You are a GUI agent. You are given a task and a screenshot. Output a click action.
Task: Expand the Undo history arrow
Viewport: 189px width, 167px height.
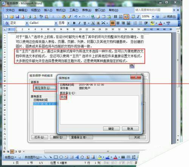(80, 17)
